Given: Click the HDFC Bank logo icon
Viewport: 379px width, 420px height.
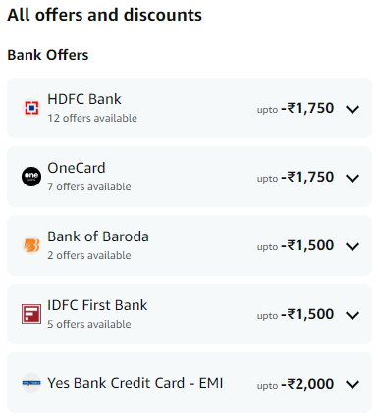Looking at the screenshot, I should click(31, 108).
